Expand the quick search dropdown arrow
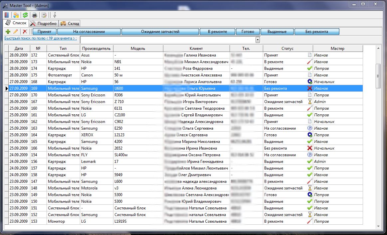This screenshot has width=387, height=235. (258, 40)
